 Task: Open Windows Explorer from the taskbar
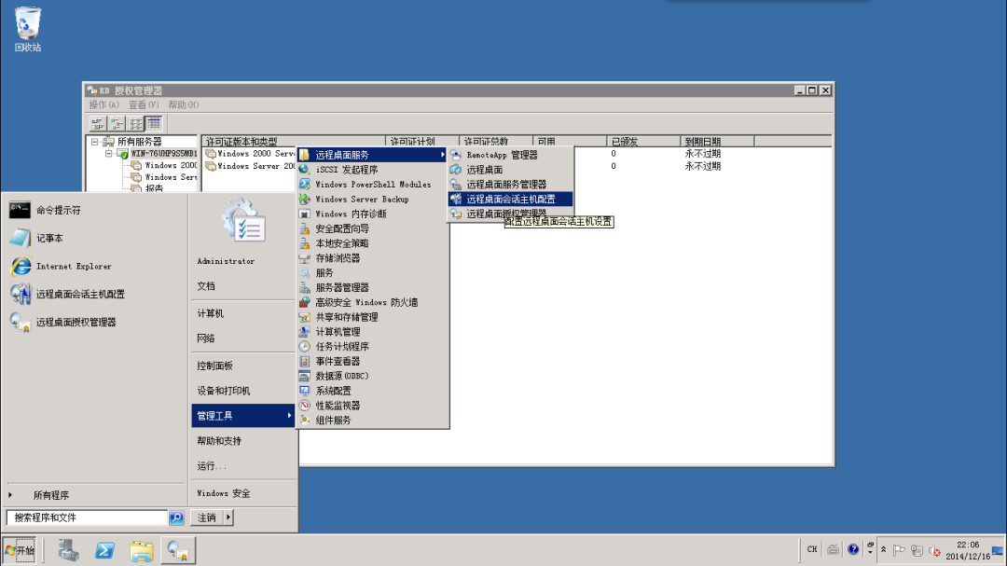tap(142, 550)
